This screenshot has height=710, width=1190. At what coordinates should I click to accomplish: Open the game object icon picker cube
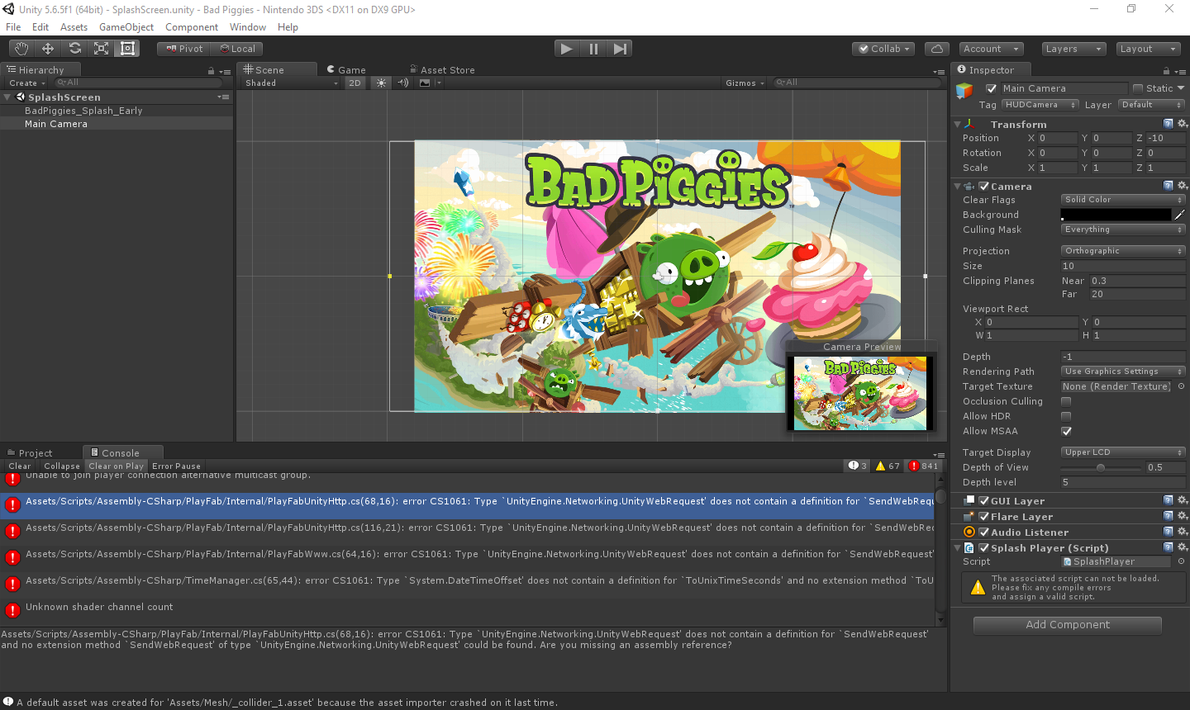[x=964, y=90]
